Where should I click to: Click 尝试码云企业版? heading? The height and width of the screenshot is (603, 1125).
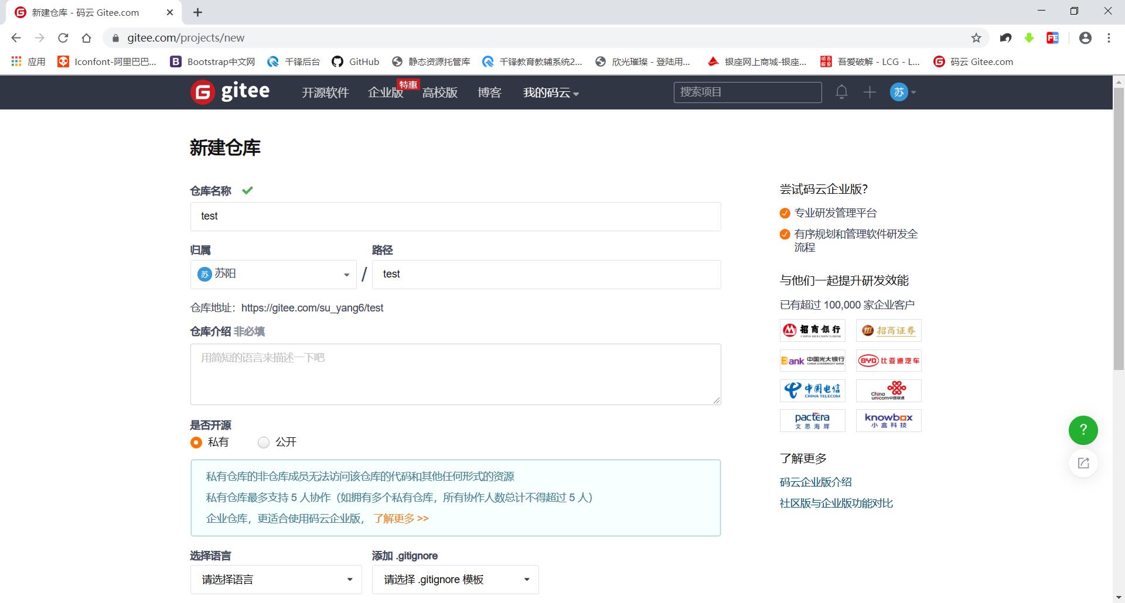(823, 189)
